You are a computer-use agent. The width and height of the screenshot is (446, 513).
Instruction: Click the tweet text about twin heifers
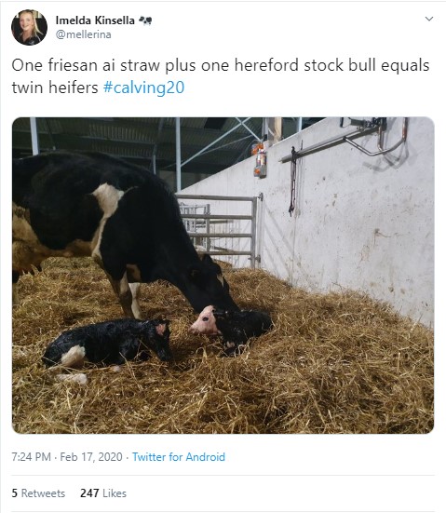(x=221, y=76)
